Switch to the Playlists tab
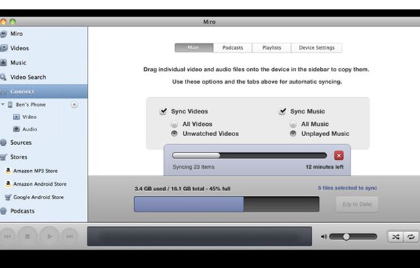Viewport: 420px width, 268px height. click(272, 48)
